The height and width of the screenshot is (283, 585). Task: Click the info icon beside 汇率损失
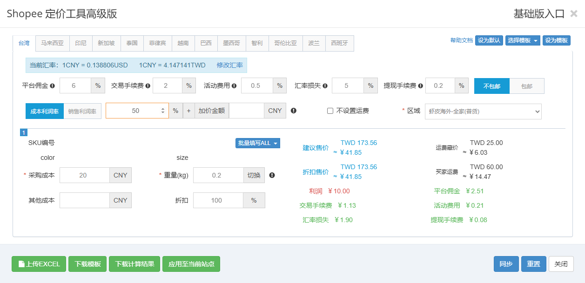pyautogui.click(x=325, y=86)
